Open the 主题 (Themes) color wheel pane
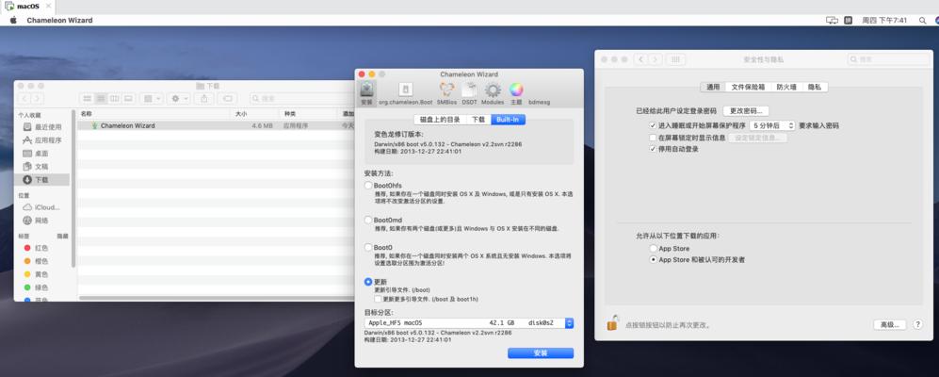 pos(516,93)
